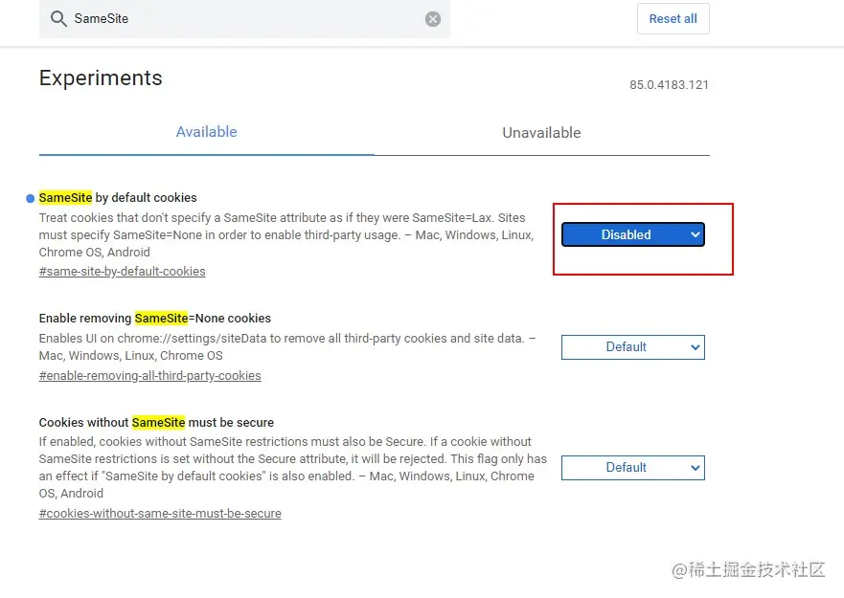The width and height of the screenshot is (844, 598).
Task: Click chevron on cookies must be secure dropdown
Action: click(x=695, y=468)
